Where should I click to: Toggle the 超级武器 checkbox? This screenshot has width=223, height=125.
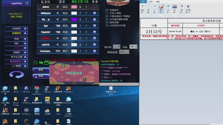107,22
